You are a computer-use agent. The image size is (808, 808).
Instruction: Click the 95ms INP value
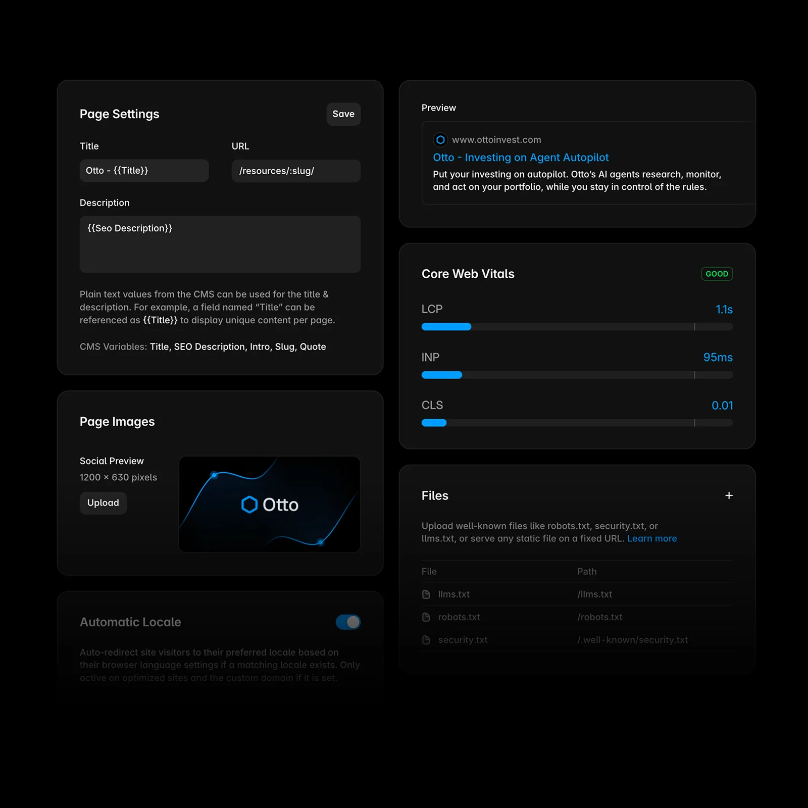(718, 358)
